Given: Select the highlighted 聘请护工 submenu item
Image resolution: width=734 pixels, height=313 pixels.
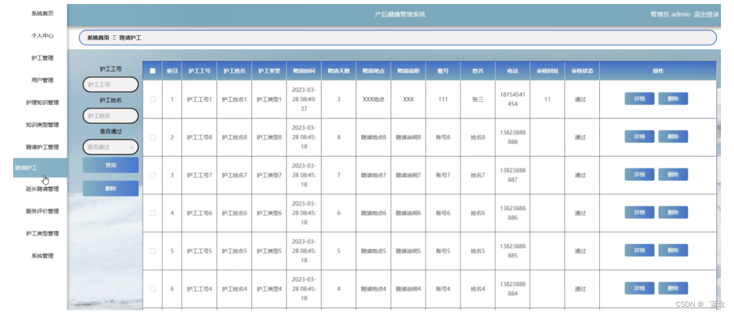Looking at the screenshot, I should (40, 168).
